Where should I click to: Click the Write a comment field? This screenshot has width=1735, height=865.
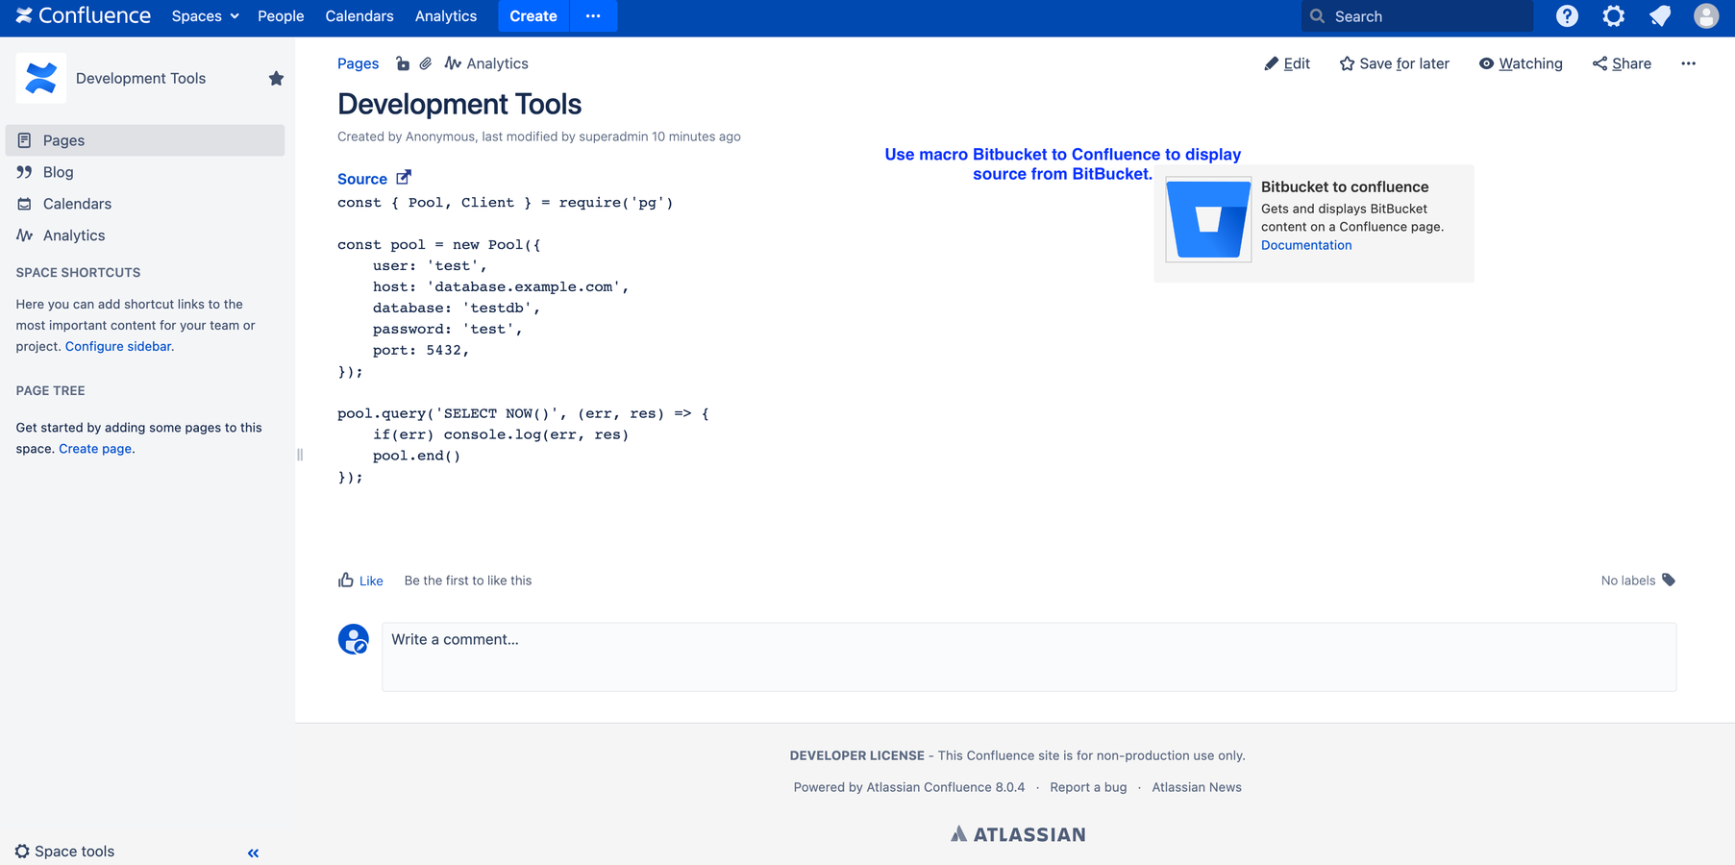(x=1029, y=656)
